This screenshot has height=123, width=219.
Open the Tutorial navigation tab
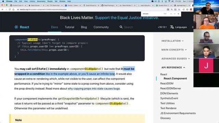pyautogui.click(x=69, y=27)
